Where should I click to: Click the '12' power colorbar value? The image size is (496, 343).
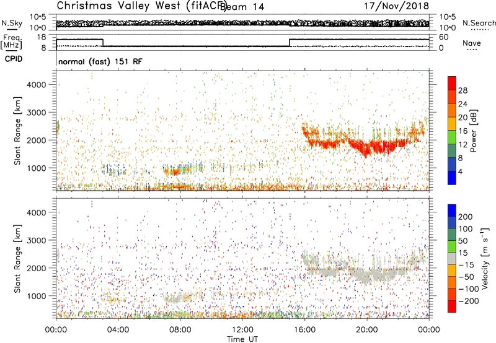pyautogui.click(x=463, y=145)
